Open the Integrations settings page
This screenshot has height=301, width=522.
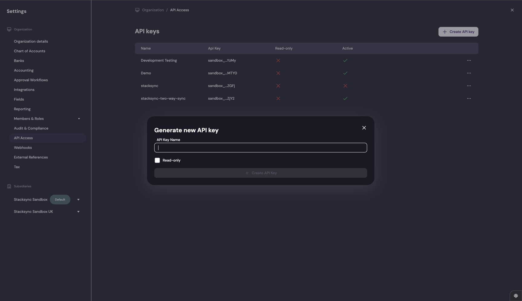[24, 90]
